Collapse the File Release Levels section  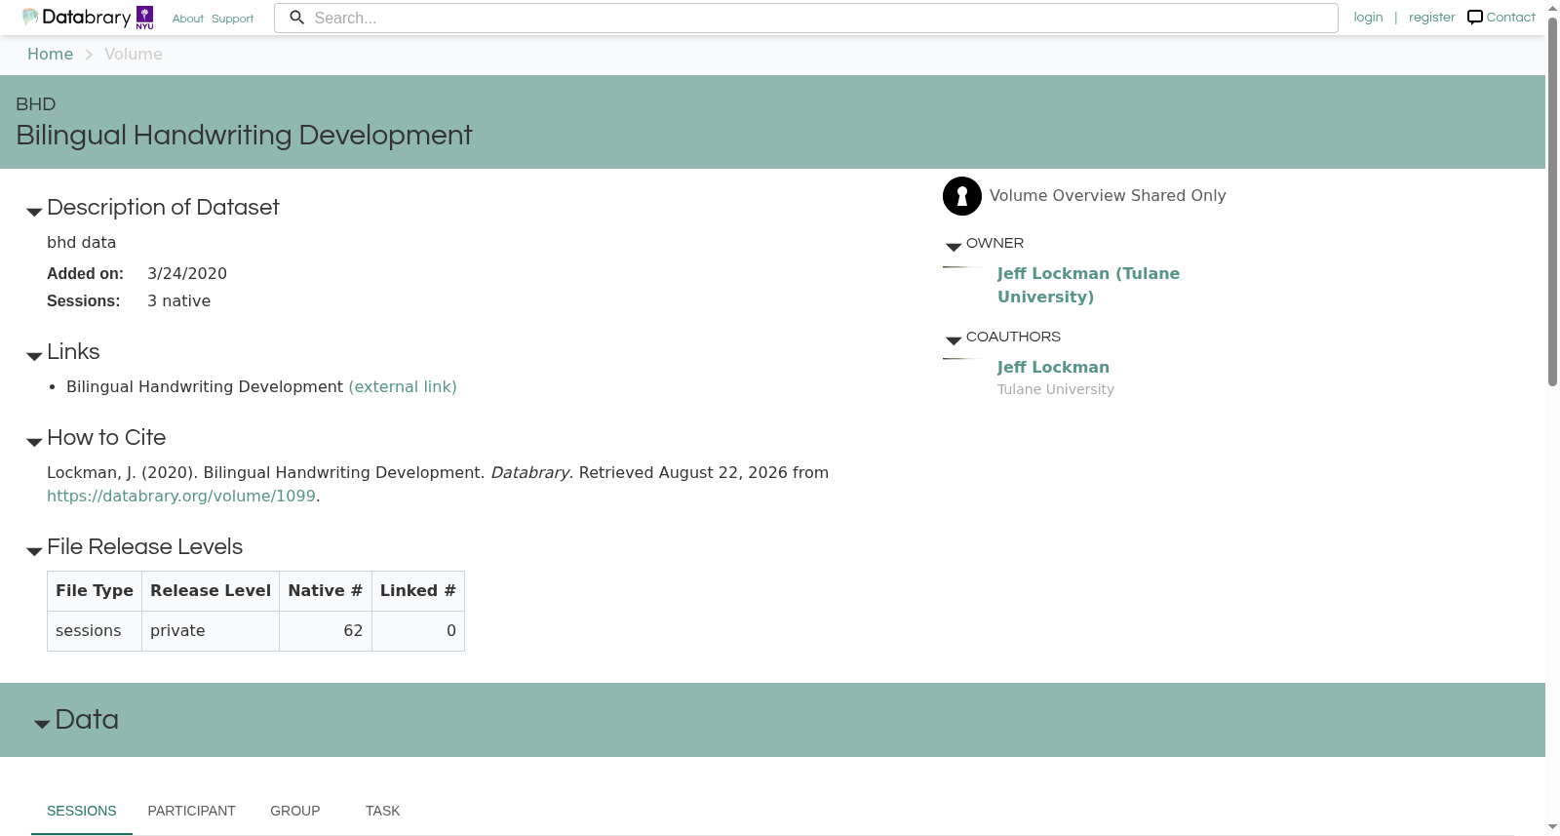pos(34,551)
